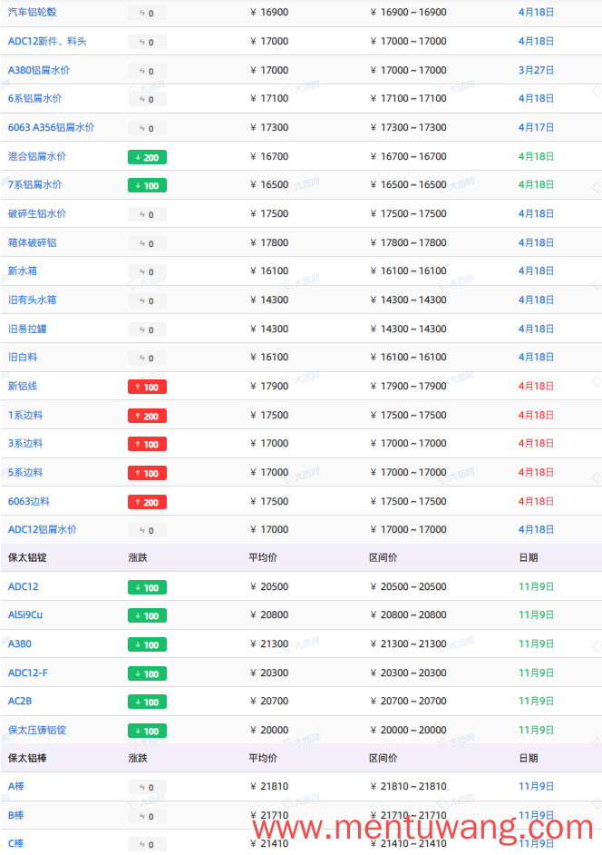Viewport: 602px width, 855px height.
Task: Open the 1系边料 link
Action: 25,415
